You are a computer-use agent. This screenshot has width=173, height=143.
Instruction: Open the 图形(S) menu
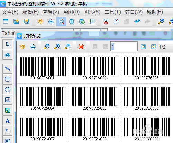coord(92,12)
